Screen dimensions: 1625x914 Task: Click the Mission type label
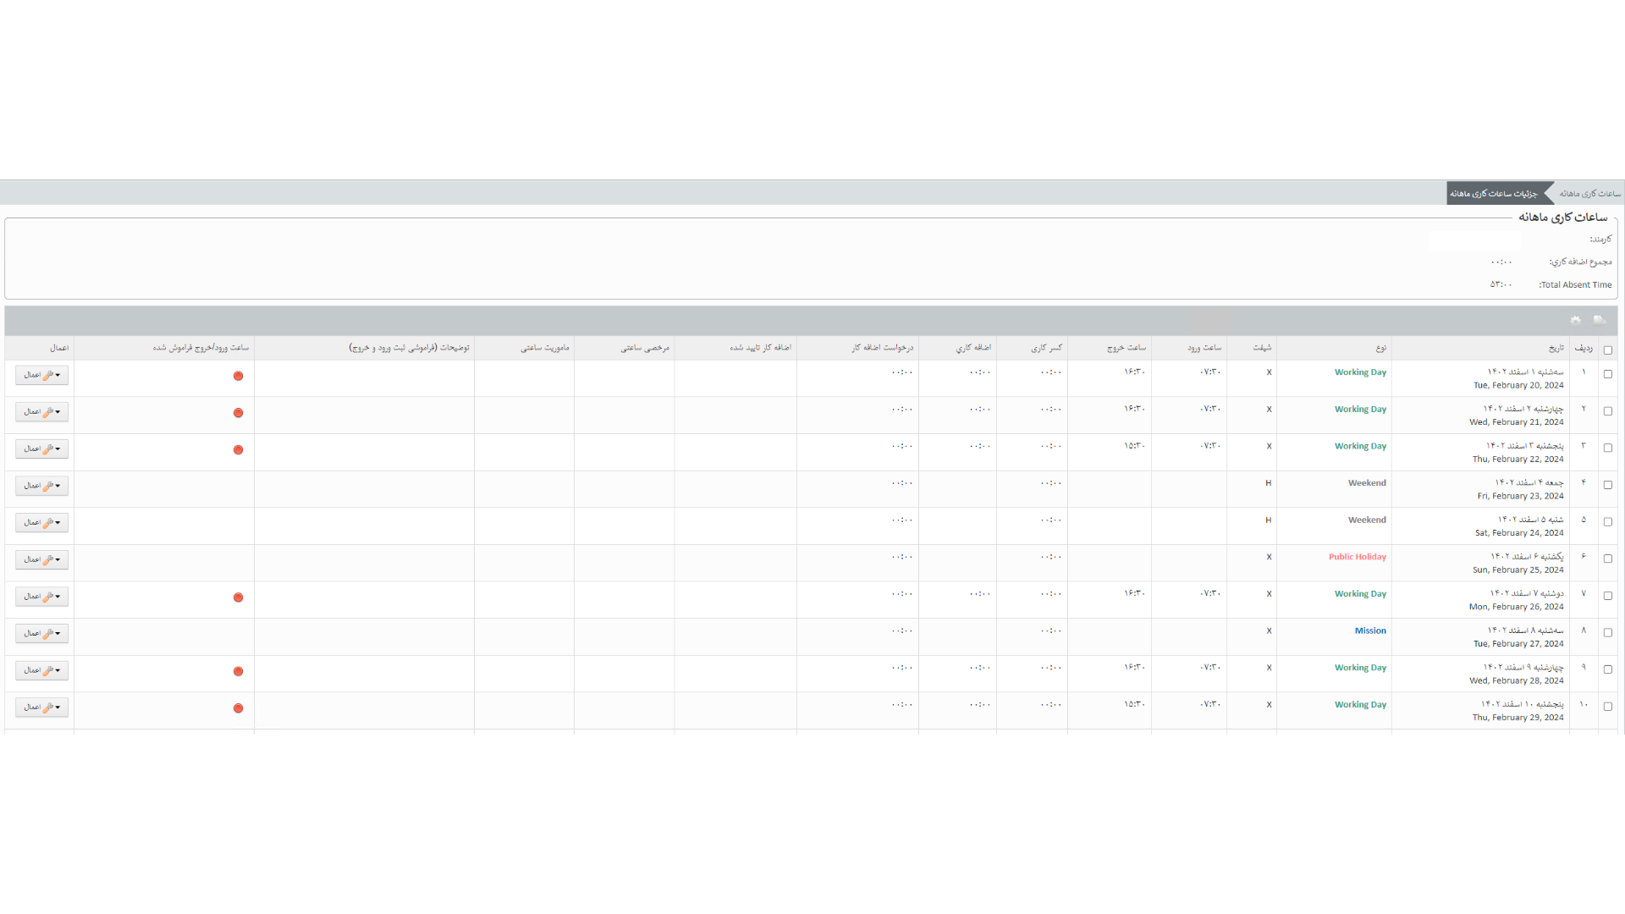(1370, 630)
